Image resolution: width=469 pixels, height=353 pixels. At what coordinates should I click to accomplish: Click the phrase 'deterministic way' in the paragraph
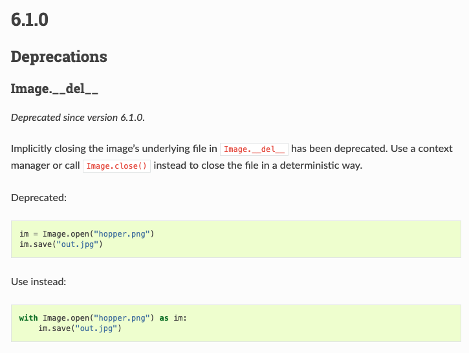pyautogui.click(x=321, y=166)
